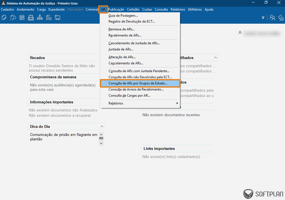Go to the home screen via house icon
Viewport: 285px width, 200px height.
point(281,18)
